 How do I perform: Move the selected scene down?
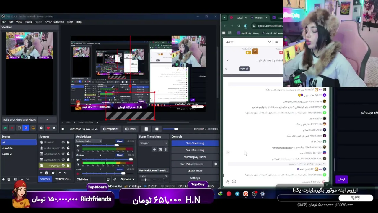click(27, 179)
